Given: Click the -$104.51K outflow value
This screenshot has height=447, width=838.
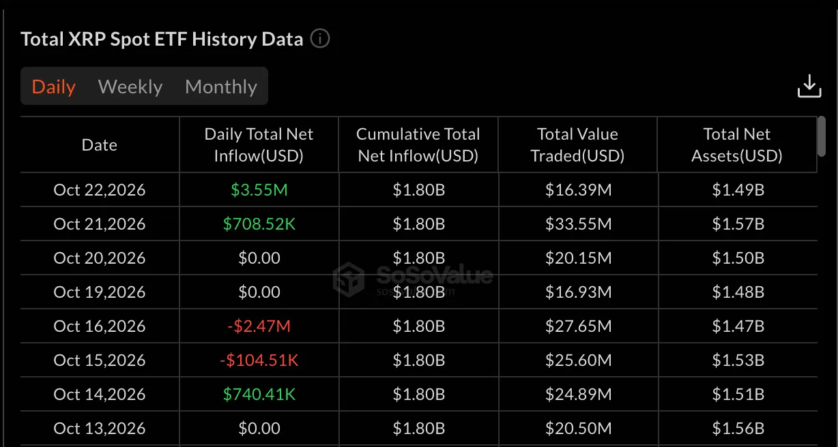Looking at the screenshot, I should (259, 360).
